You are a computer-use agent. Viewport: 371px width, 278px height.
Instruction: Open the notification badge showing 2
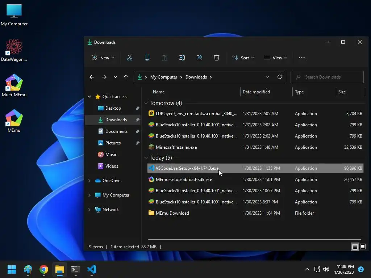pos(361,269)
